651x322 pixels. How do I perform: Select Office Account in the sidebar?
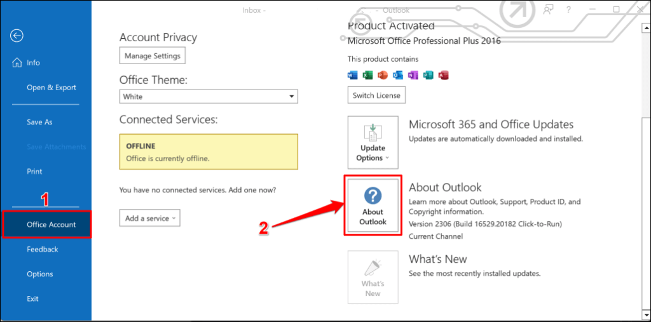click(x=46, y=224)
